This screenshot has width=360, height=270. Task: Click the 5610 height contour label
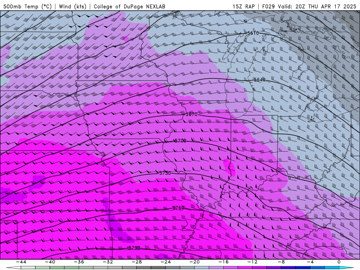tap(253, 33)
